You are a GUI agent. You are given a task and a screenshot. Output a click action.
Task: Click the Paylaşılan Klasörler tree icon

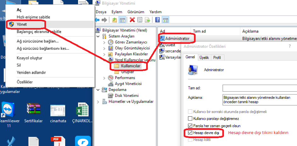(x=111, y=54)
